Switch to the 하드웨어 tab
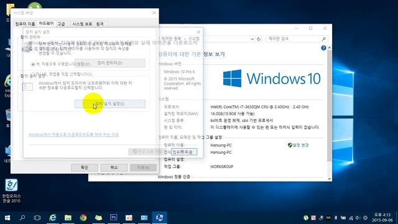 point(46,24)
